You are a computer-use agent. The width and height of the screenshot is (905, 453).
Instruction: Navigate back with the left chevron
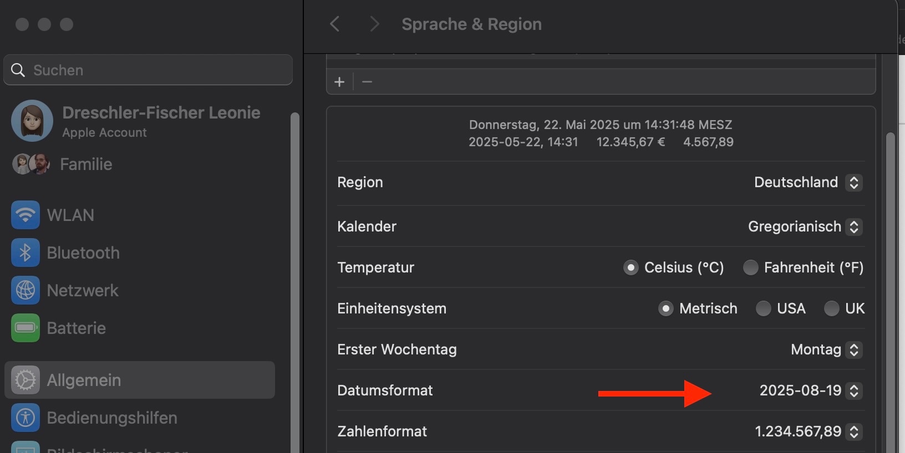tap(334, 24)
